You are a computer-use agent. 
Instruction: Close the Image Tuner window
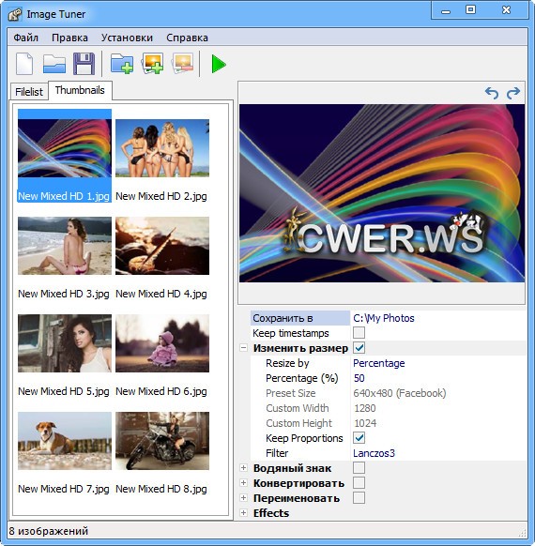[x=506, y=10]
